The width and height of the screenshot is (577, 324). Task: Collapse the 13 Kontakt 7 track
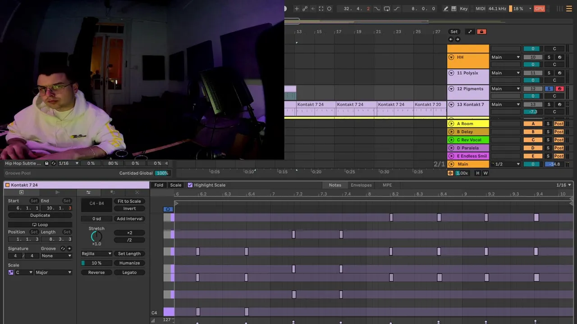click(451, 104)
